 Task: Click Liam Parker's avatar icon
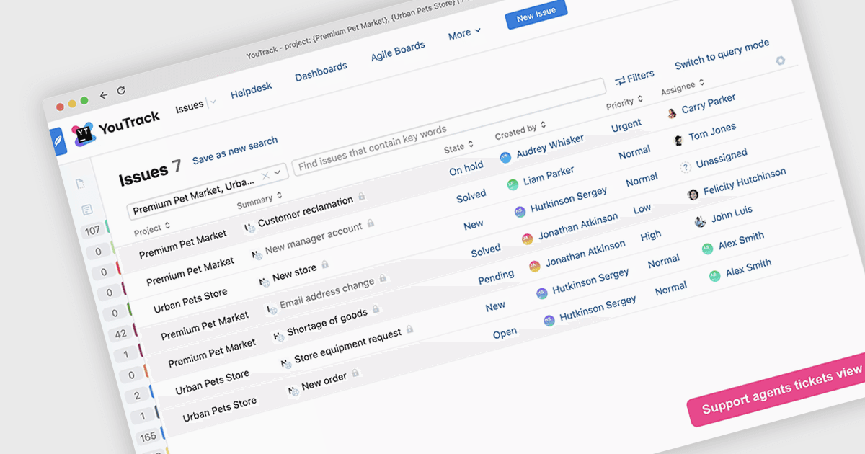click(x=513, y=184)
